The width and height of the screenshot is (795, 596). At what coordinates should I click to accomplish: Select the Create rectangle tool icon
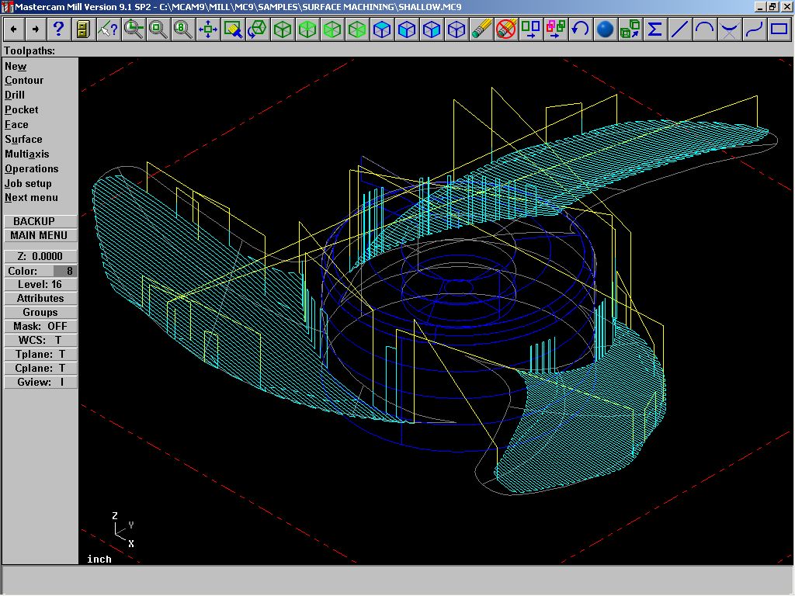pyautogui.click(x=779, y=29)
